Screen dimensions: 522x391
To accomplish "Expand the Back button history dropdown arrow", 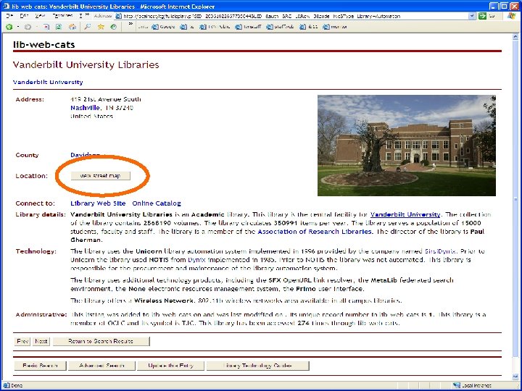I will pyautogui.click(x=18, y=27).
